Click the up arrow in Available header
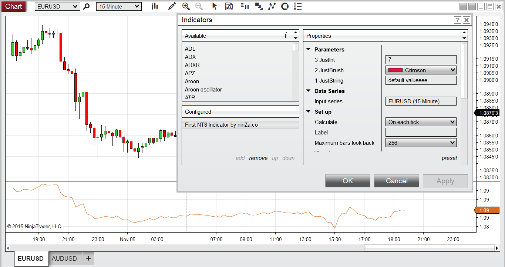The image size is (505, 267). tap(295, 33)
